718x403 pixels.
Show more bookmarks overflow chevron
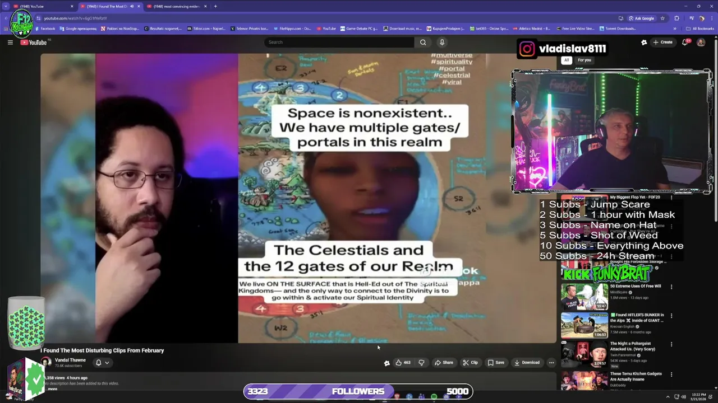tap(675, 29)
